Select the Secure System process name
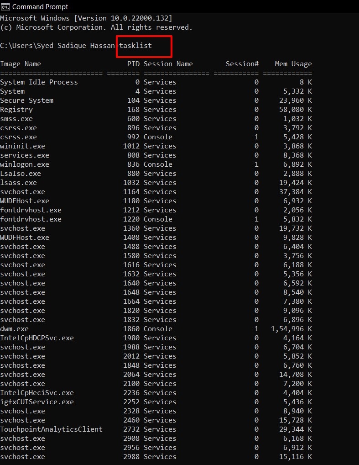359x465 pixels. (26, 100)
